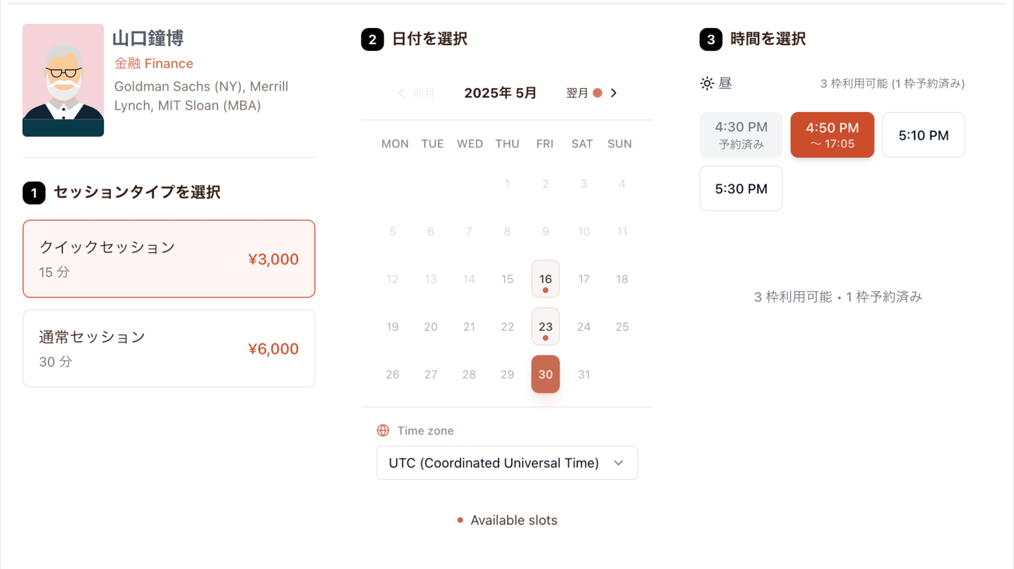Click the booked 4:30 PM slot

tap(741, 135)
